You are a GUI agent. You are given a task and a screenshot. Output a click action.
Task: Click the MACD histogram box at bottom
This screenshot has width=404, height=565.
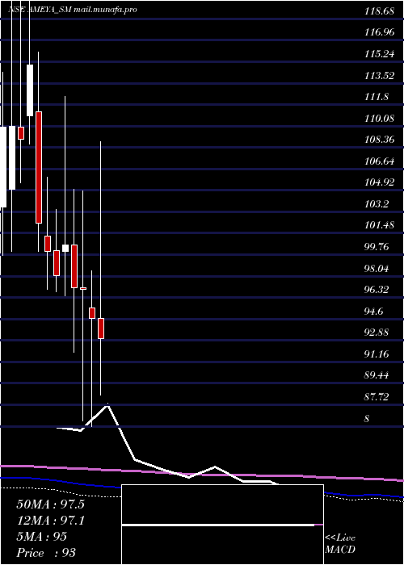point(222,525)
